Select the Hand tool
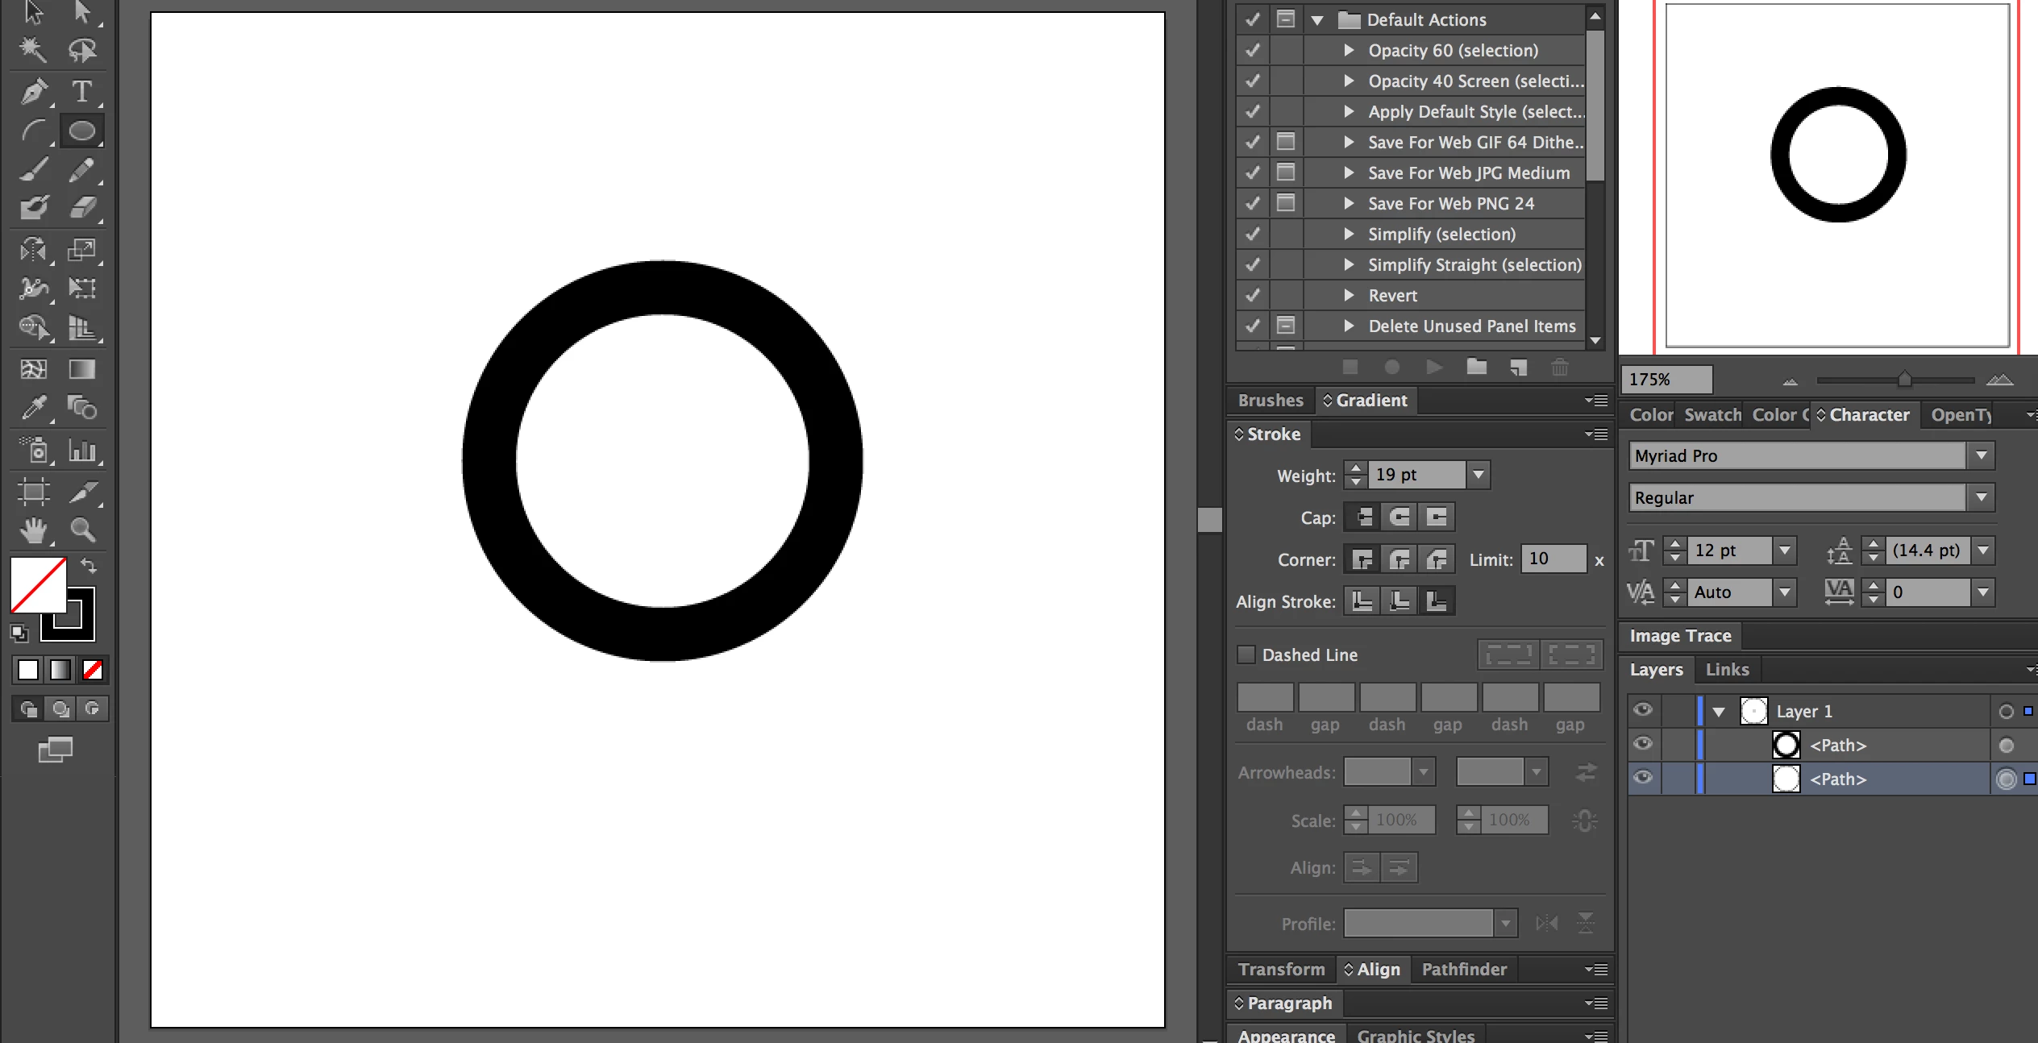The height and width of the screenshot is (1043, 2038). (x=34, y=530)
